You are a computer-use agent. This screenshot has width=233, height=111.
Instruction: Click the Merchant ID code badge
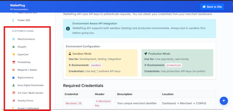[74, 103]
